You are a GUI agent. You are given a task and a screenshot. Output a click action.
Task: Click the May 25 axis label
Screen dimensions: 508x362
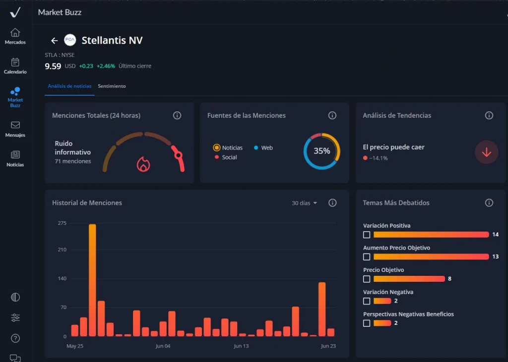[x=75, y=346]
